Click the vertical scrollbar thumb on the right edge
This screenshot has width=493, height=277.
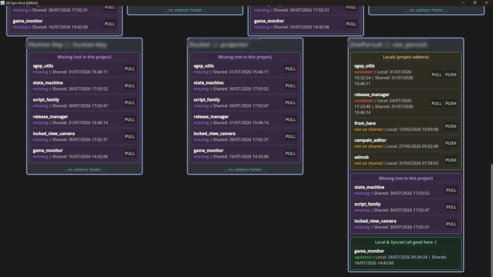coord(492,220)
